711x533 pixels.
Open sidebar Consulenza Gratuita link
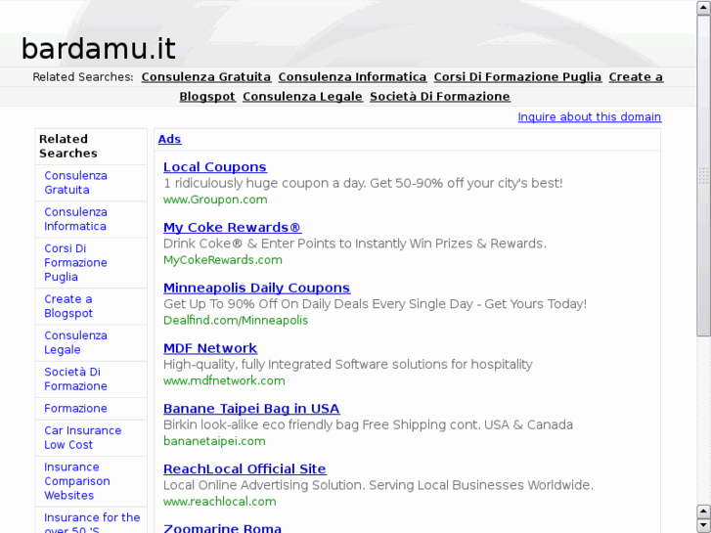tap(75, 183)
